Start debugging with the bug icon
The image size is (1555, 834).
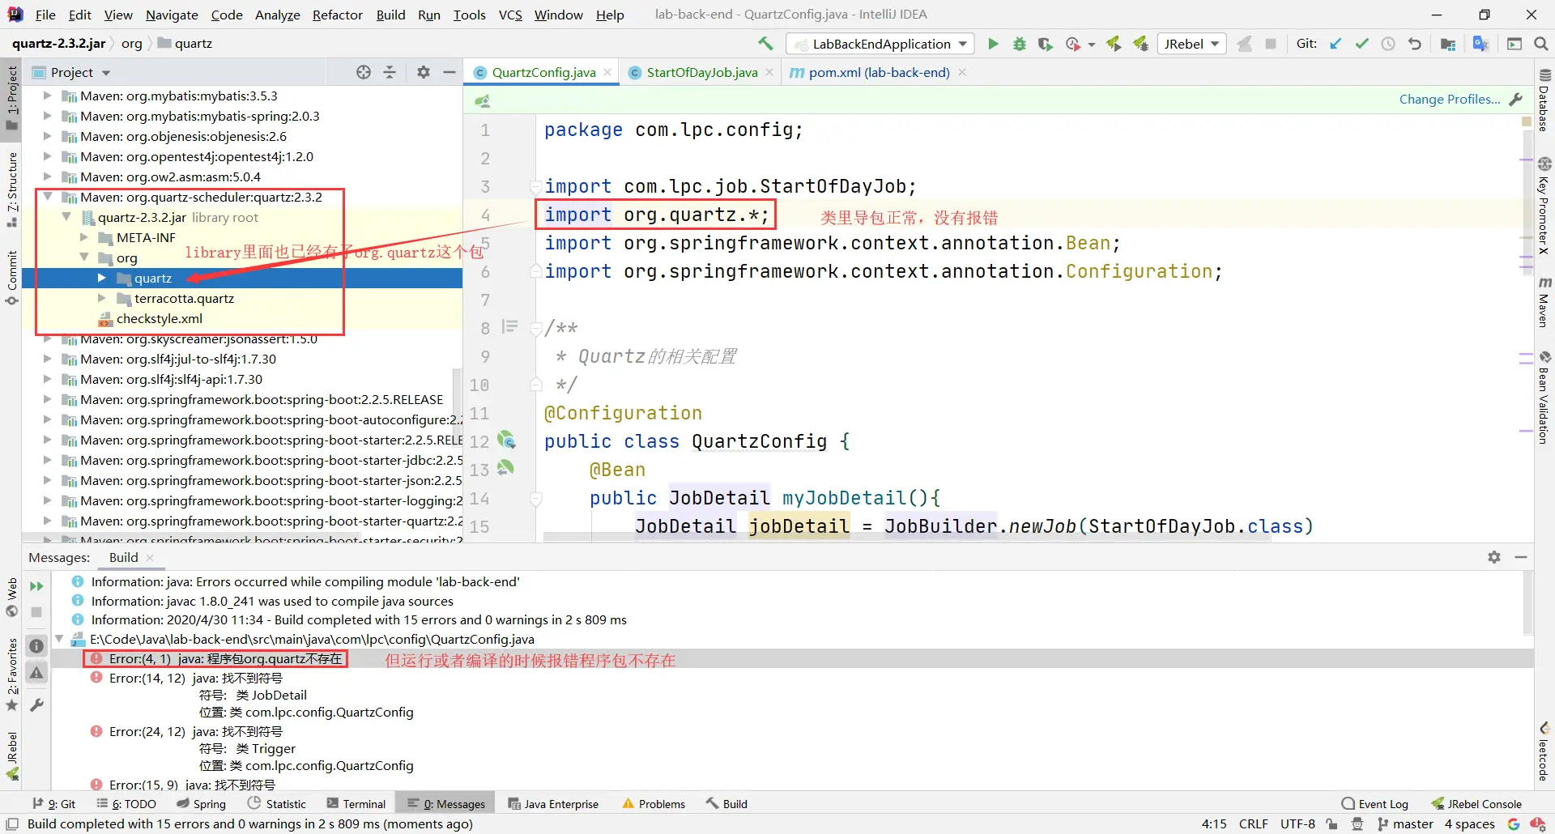(1019, 44)
